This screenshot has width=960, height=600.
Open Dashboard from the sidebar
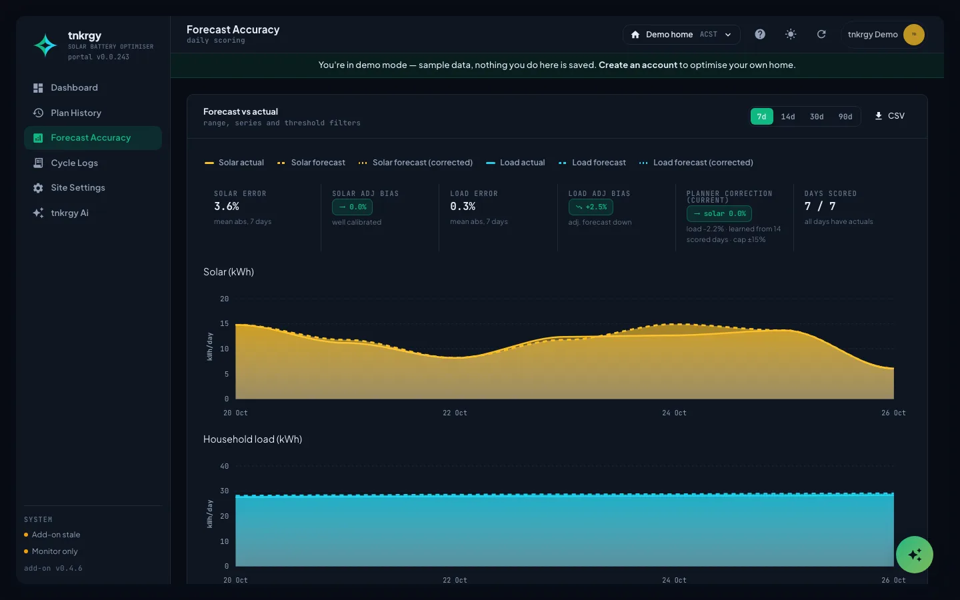(93, 88)
